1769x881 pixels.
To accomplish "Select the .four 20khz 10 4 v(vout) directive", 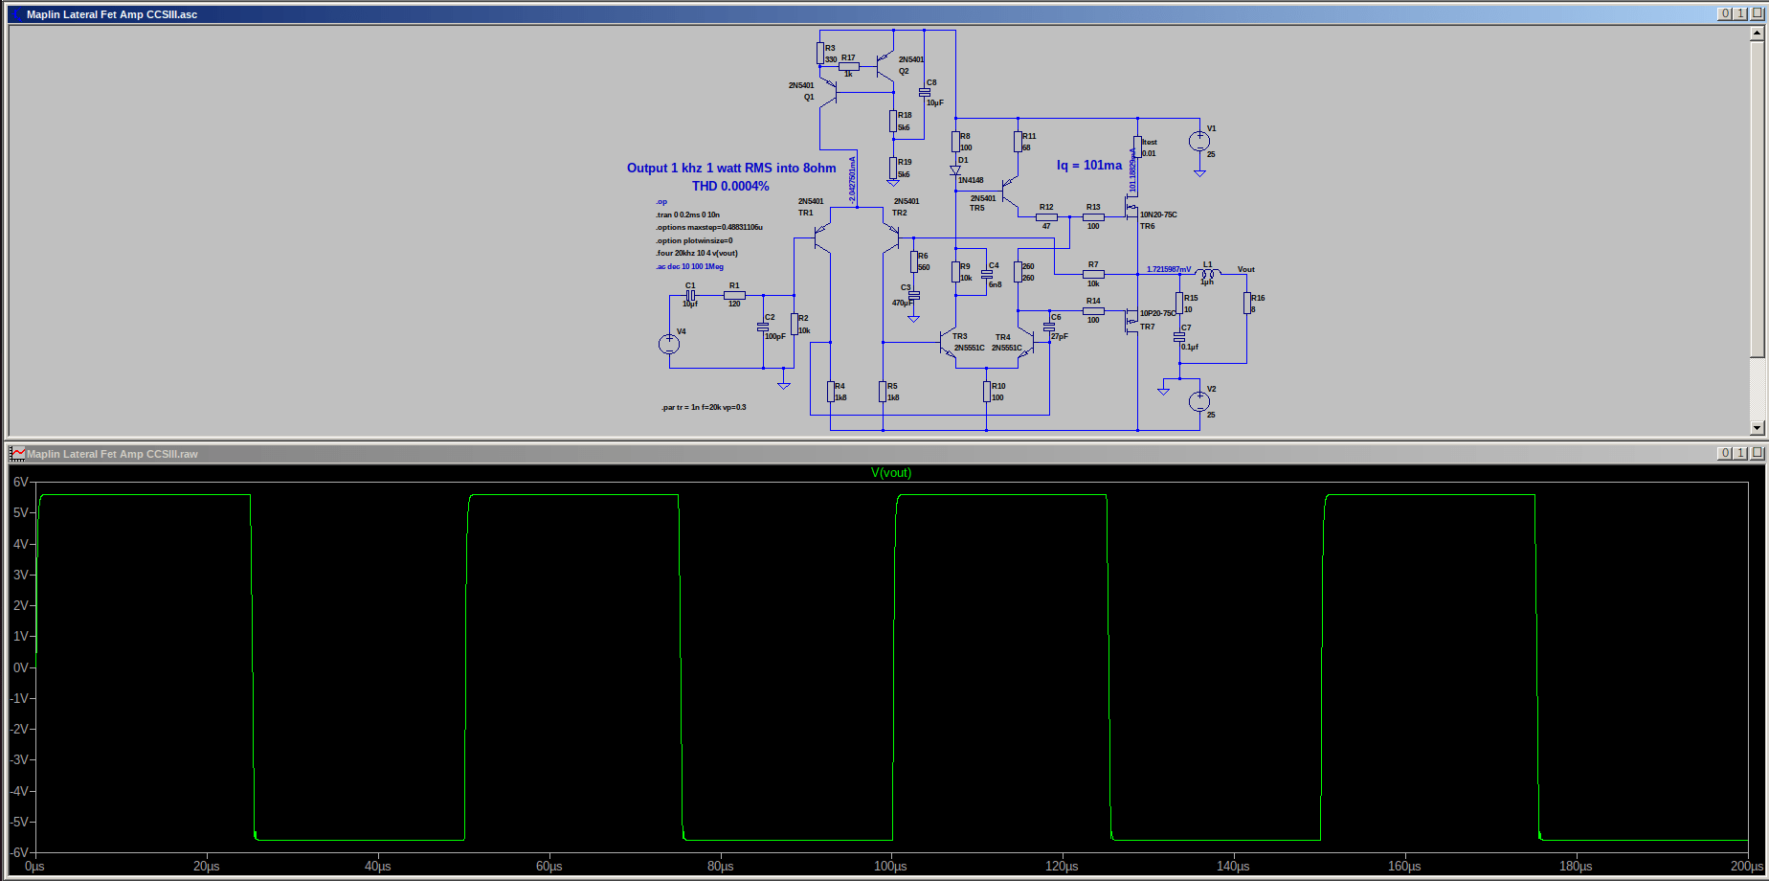I will [x=697, y=253].
